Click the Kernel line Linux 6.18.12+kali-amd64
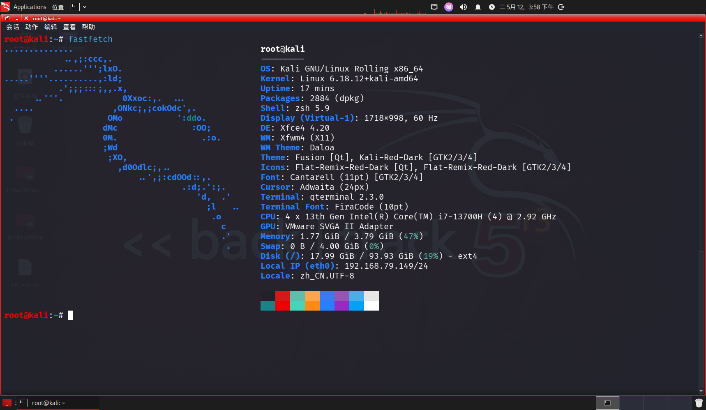 [339, 78]
